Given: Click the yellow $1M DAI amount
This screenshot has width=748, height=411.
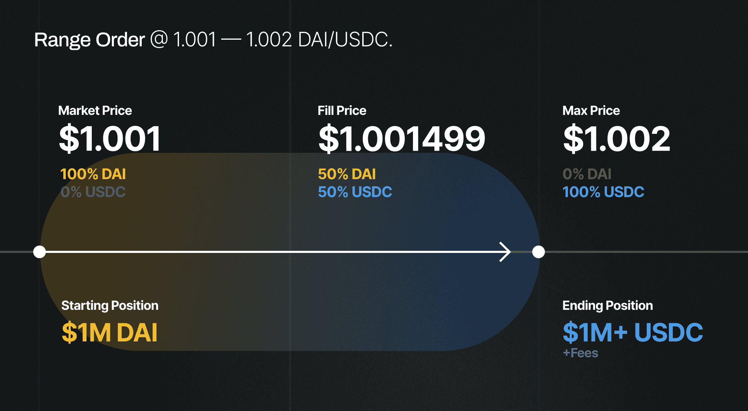Looking at the screenshot, I should (109, 332).
